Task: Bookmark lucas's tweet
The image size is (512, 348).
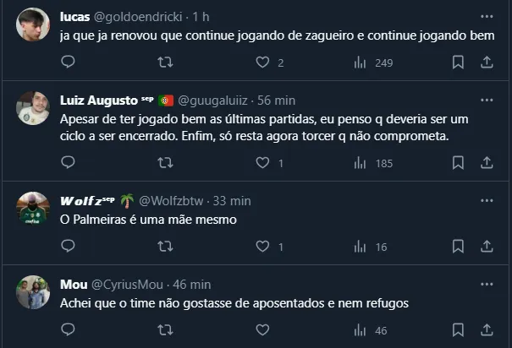Action: [458, 62]
